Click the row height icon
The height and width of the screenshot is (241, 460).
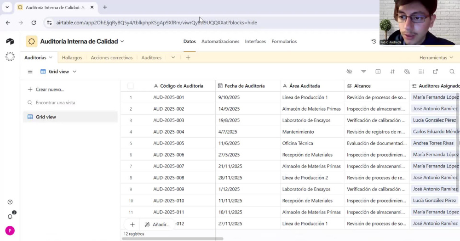point(421,72)
